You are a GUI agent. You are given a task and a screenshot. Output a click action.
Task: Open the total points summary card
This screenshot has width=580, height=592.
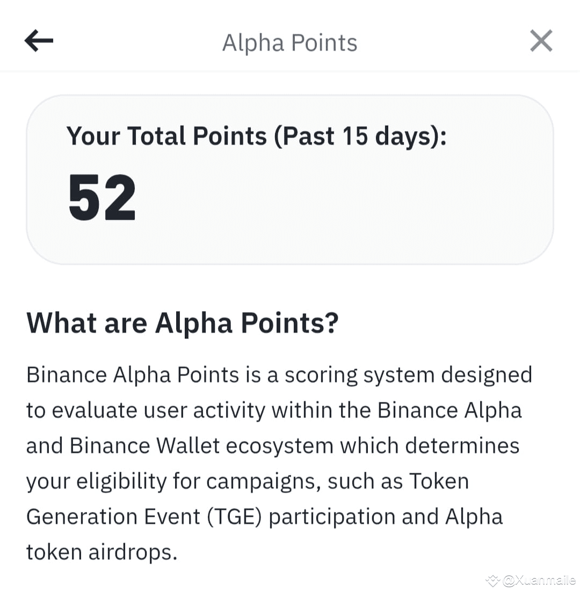[x=290, y=180]
